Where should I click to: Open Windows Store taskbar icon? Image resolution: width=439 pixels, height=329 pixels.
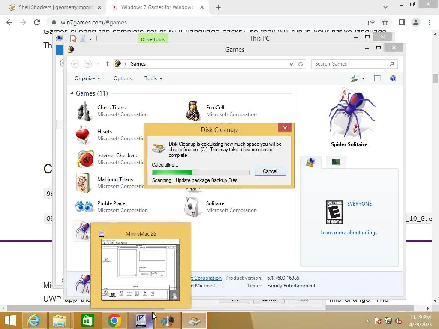pos(87,320)
